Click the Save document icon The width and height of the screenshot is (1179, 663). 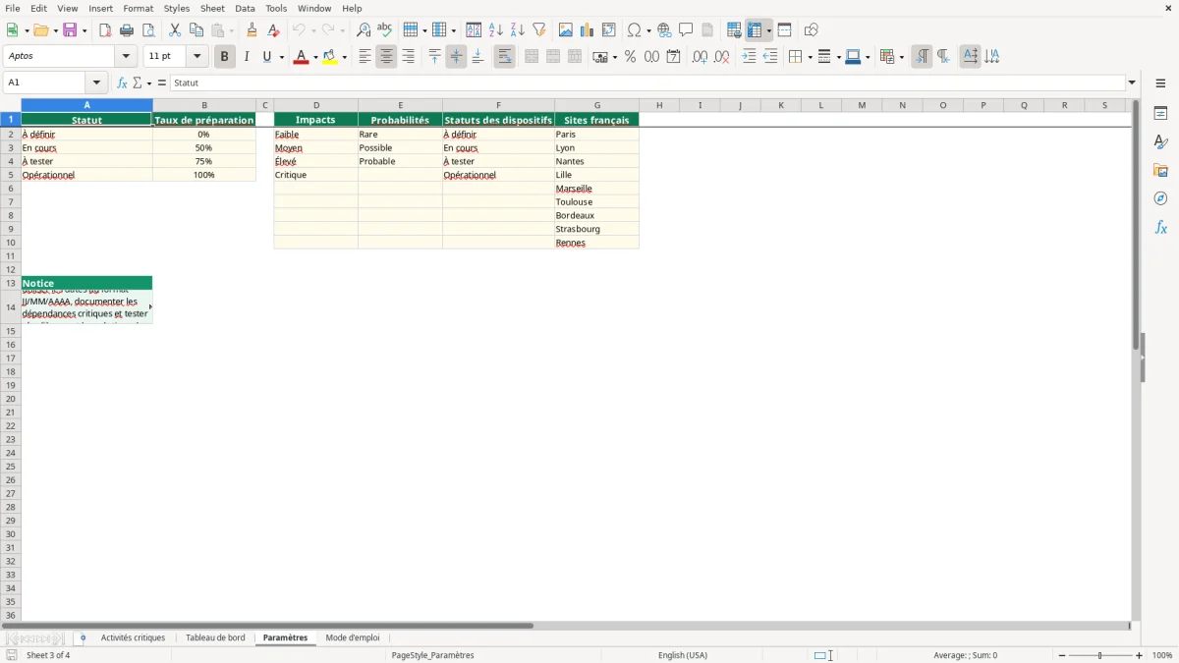pyautogui.click(x=70, y=30)
